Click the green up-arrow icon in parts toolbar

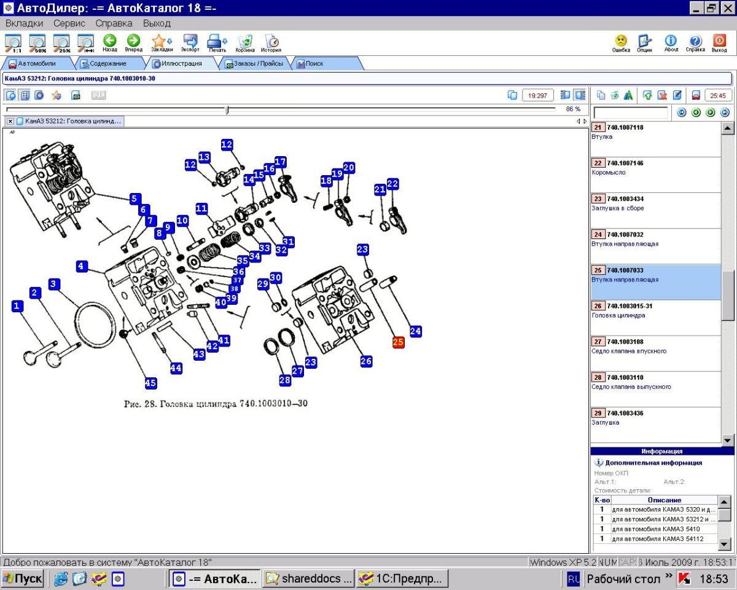647,95
